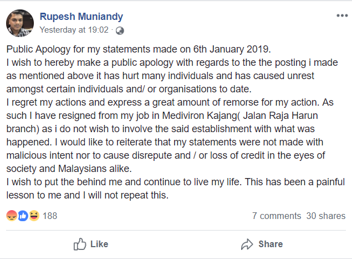Click Rupesh Muniandy's profile picture
The image size is (352, 261).
[x=19, y=23]
